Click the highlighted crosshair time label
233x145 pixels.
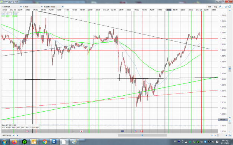169,10
